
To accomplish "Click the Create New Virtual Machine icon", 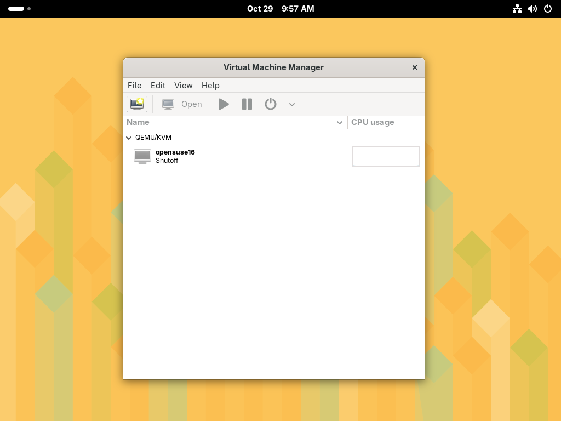I will click(x=137, y=104).
